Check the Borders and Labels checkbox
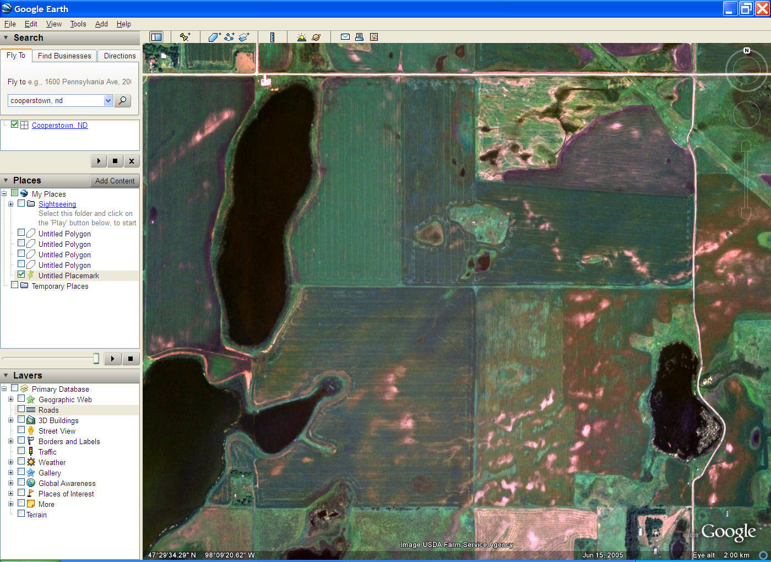This screenshot has height=562, width=771. pos(21,441)
